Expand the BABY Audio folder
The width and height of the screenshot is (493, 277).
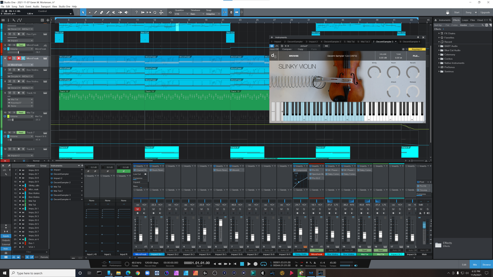[x=439, y=46]
